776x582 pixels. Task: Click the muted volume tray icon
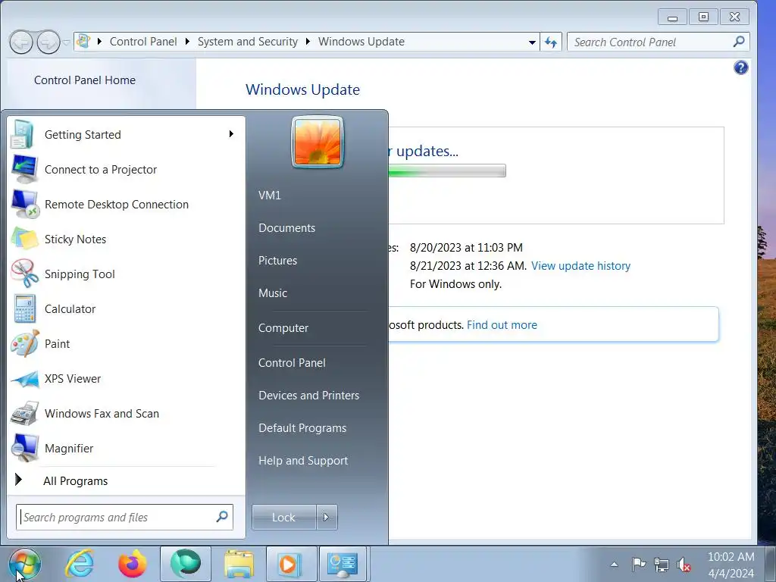click(684, 564)
